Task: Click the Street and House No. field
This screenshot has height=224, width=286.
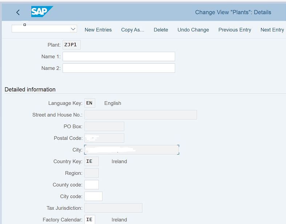Action: 140,115
